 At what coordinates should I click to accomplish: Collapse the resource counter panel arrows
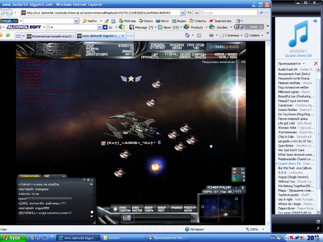click(x=242, y=169)
